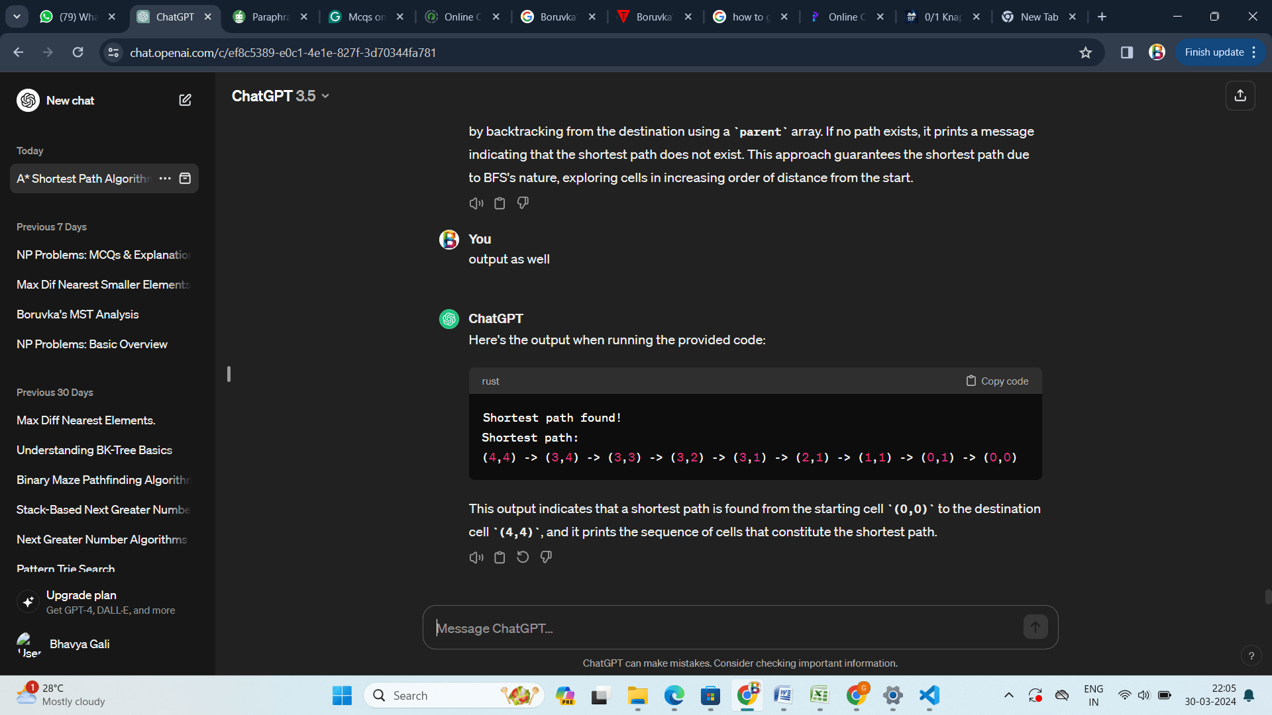Viewport: 1272px width, 715px height.
Task: Open Max Dif Nearest Smaller Elements chat
Action: (x=104, y=285)
